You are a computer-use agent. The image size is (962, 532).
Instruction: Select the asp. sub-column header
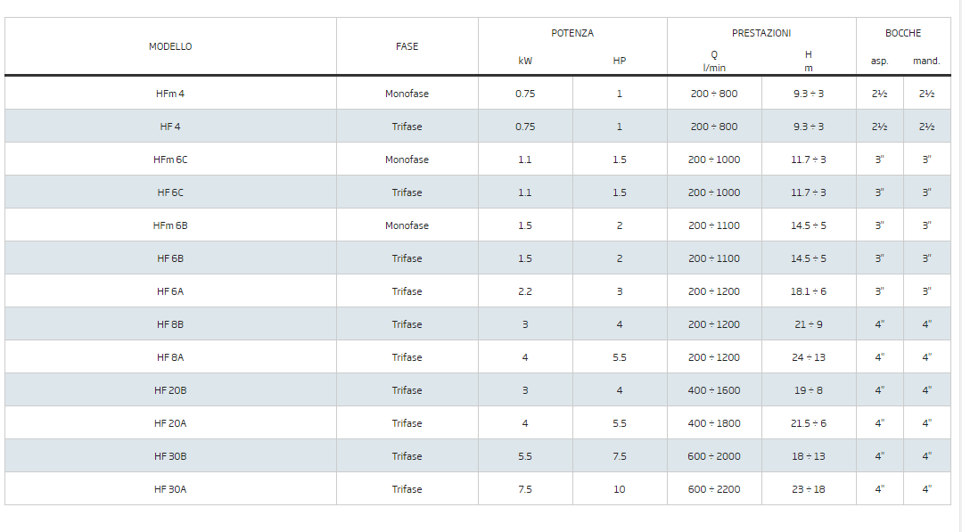(x=879, y=61)
